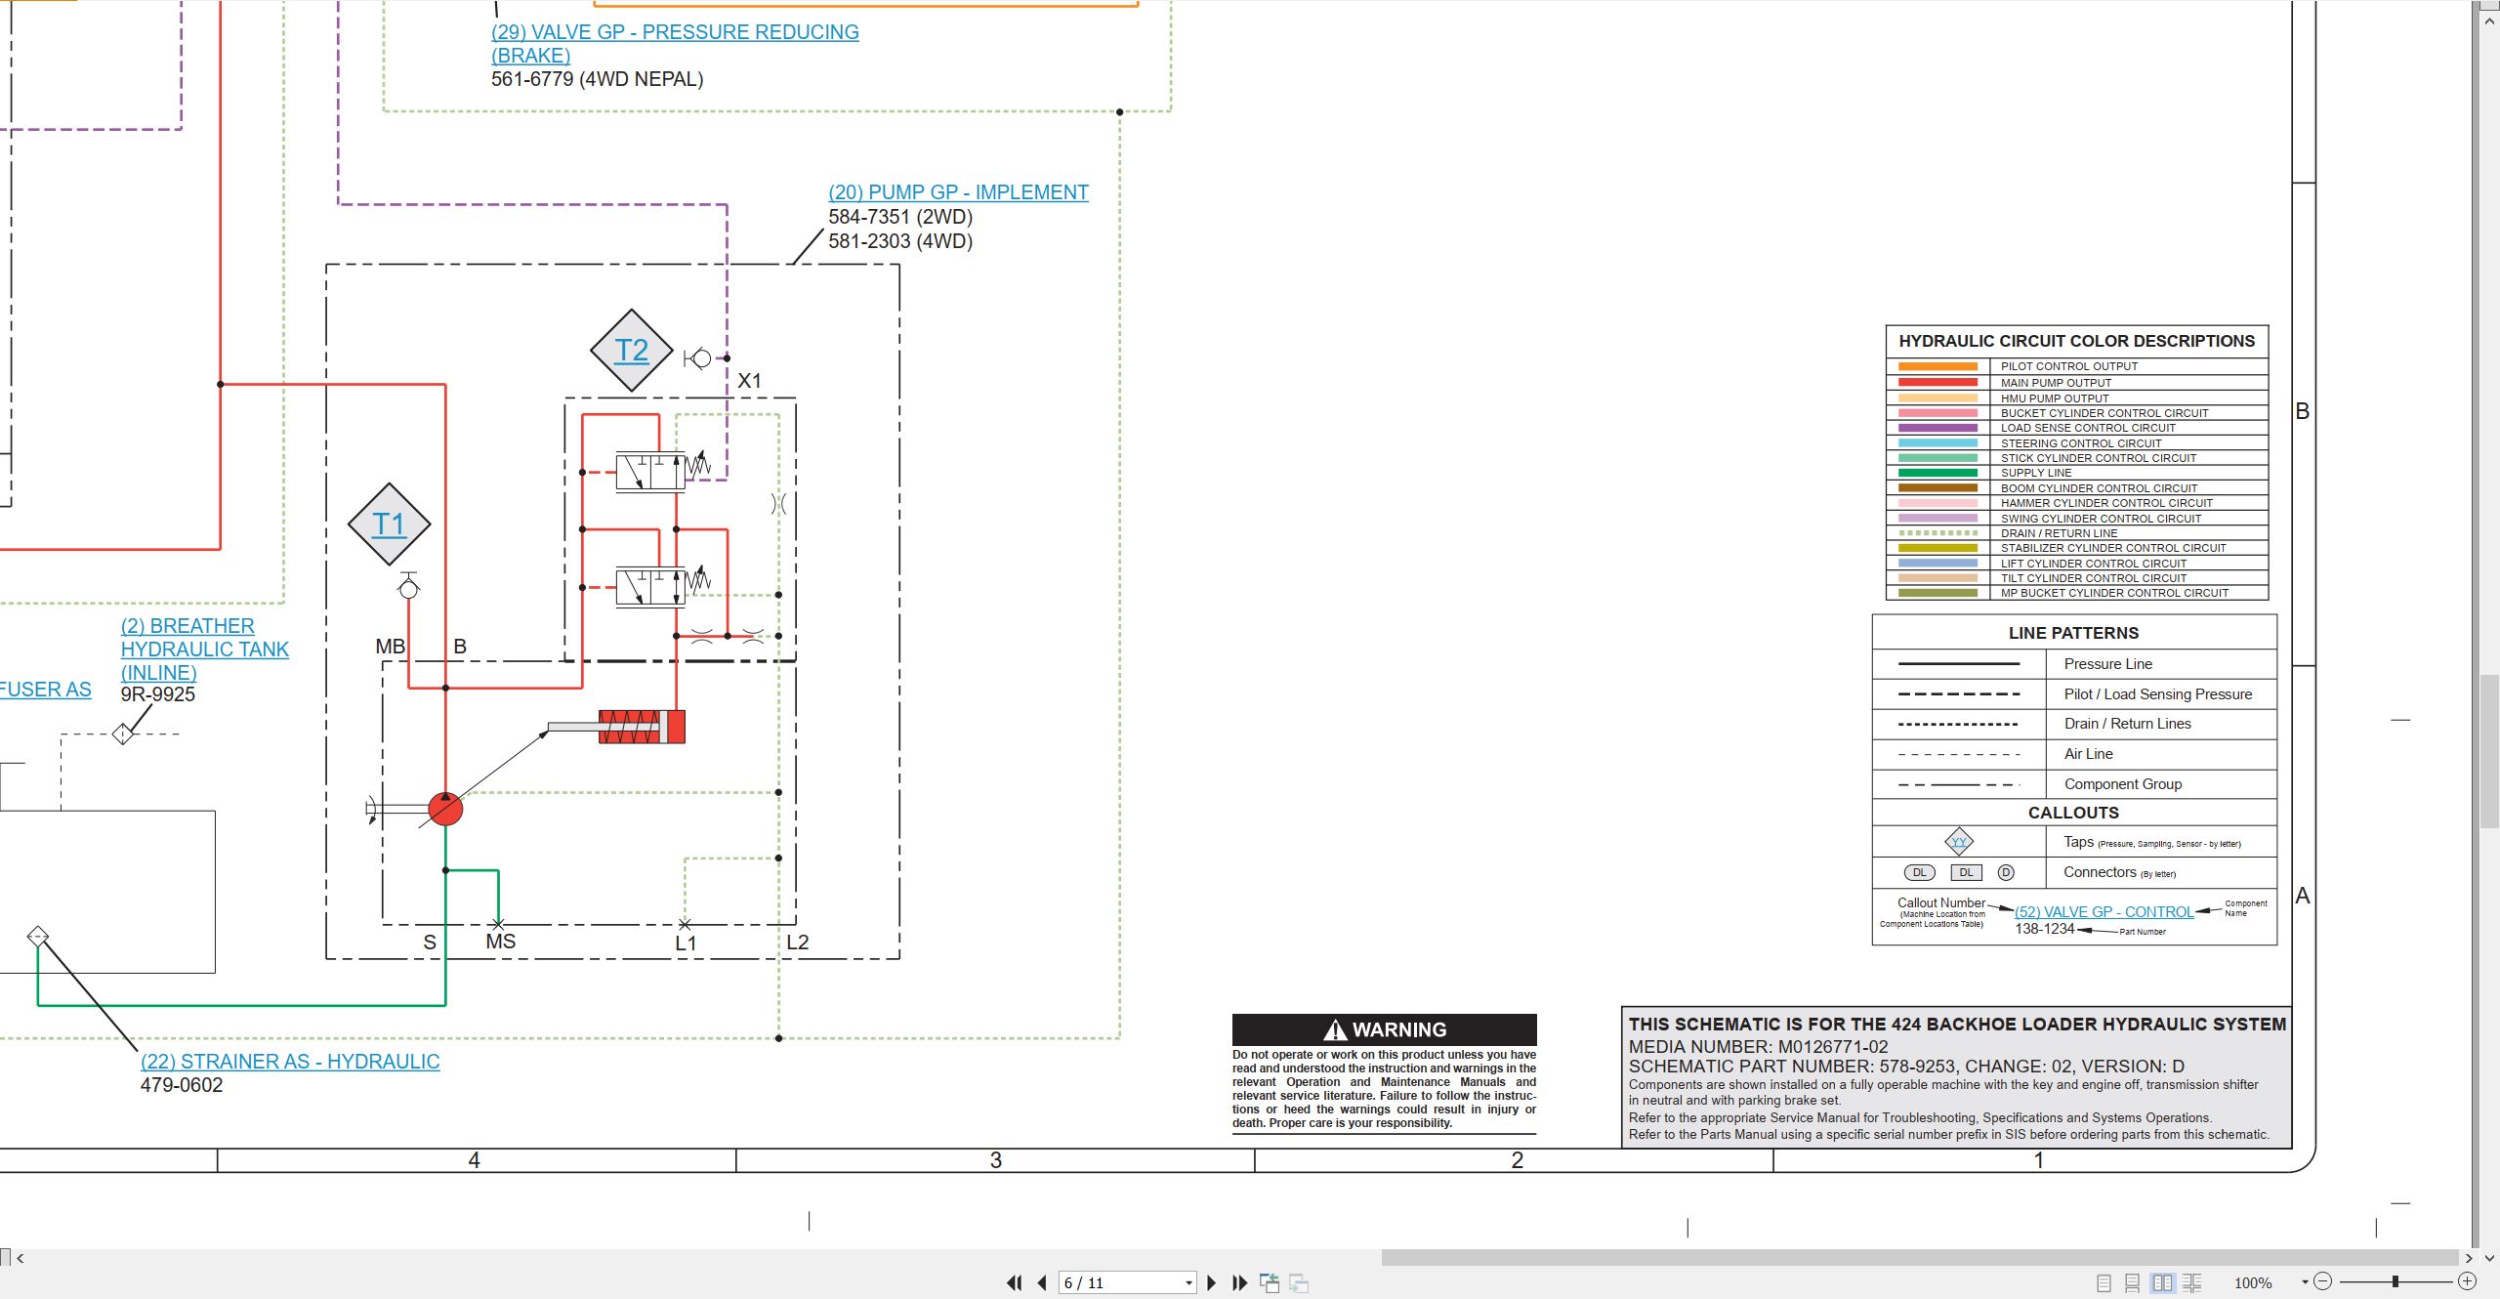Open (29) VALVE GP - PRESSURE REDUCING link

click(675, 44)
